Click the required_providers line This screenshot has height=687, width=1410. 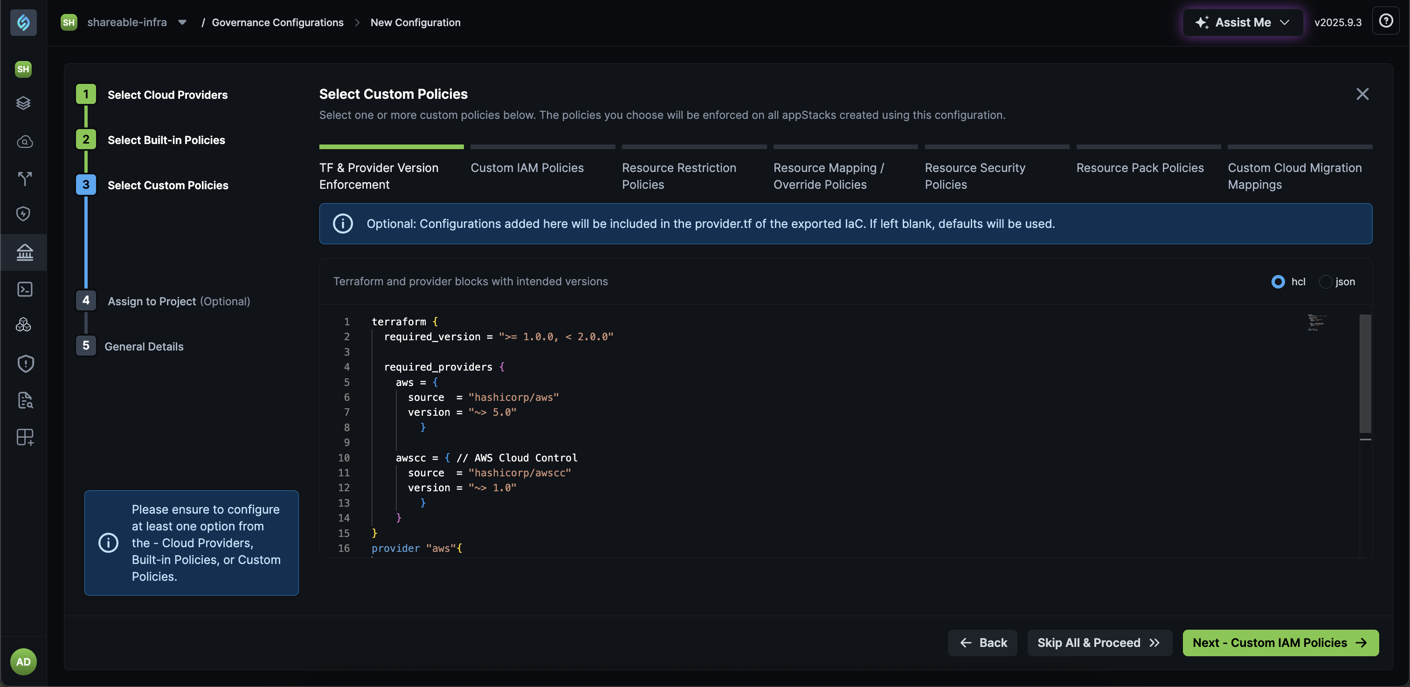coord(444,367)
